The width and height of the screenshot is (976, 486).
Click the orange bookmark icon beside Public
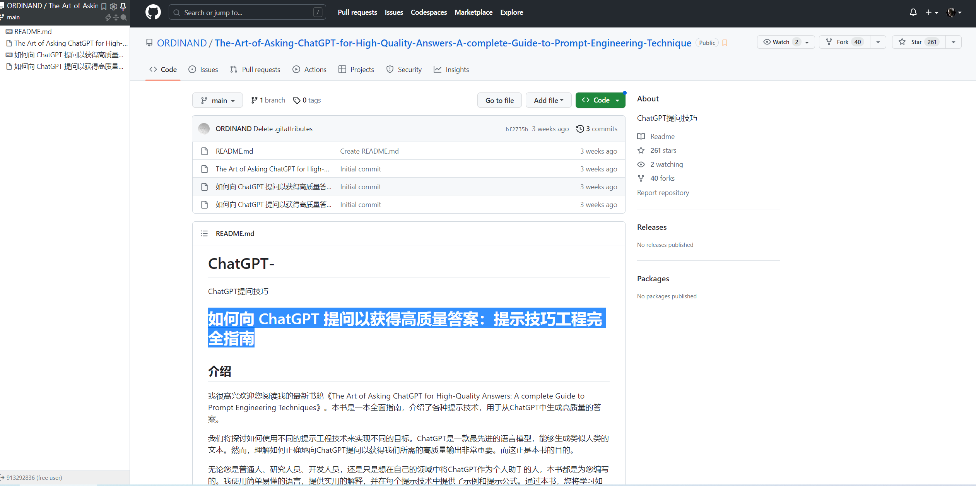tap(725, 43)
